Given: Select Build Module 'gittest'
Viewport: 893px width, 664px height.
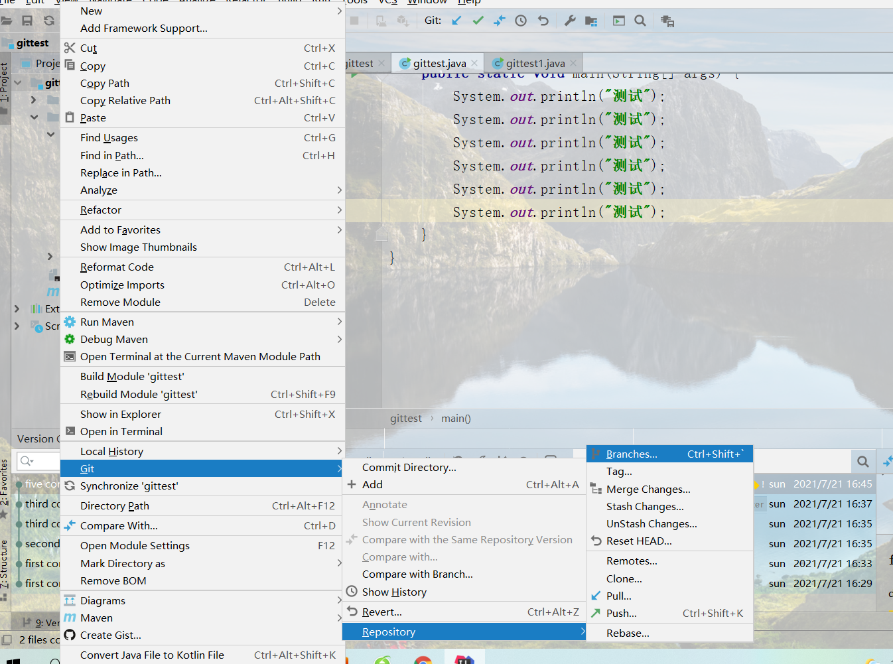Looking at the screenshot, I should click(x=202, y=376).
